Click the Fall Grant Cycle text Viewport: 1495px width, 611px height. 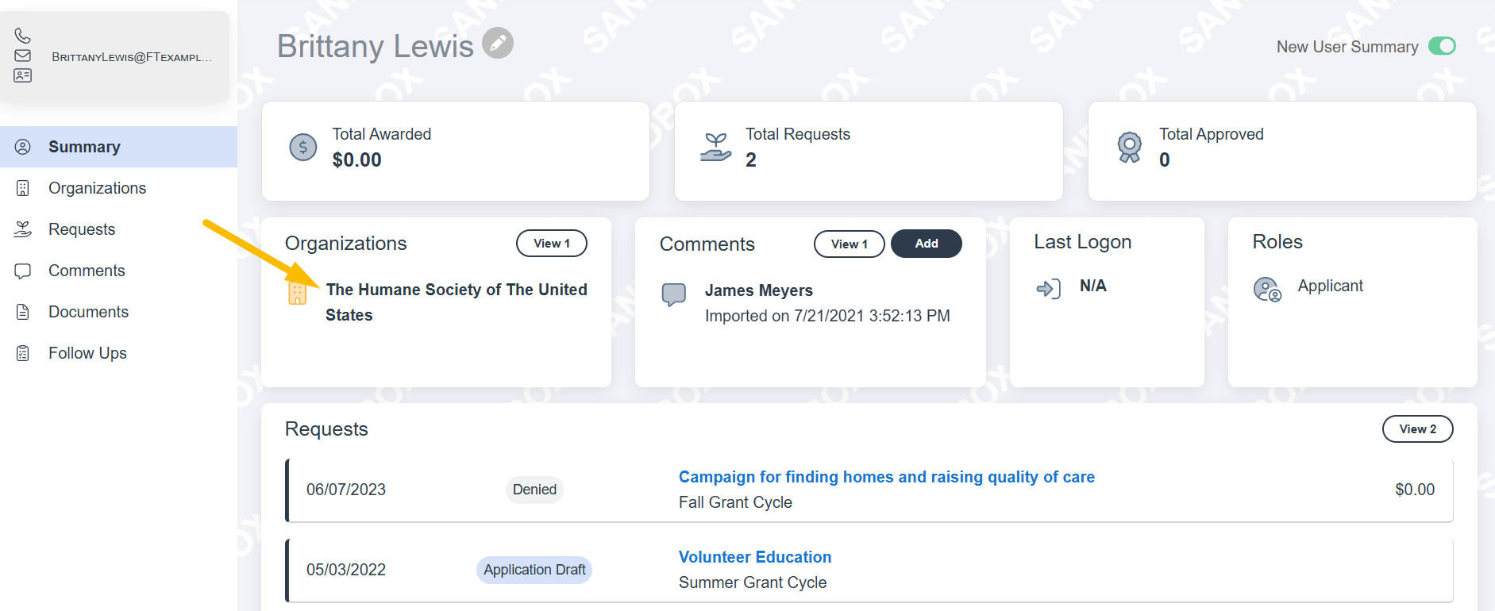pos(735,502)
